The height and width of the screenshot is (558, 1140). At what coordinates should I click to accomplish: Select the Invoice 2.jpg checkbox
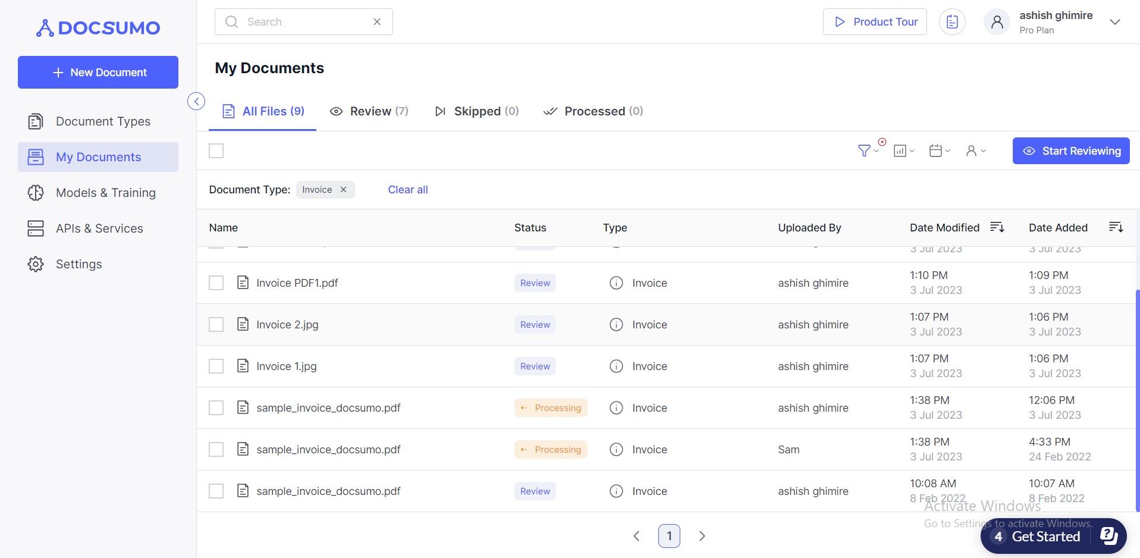click(216, 325)
